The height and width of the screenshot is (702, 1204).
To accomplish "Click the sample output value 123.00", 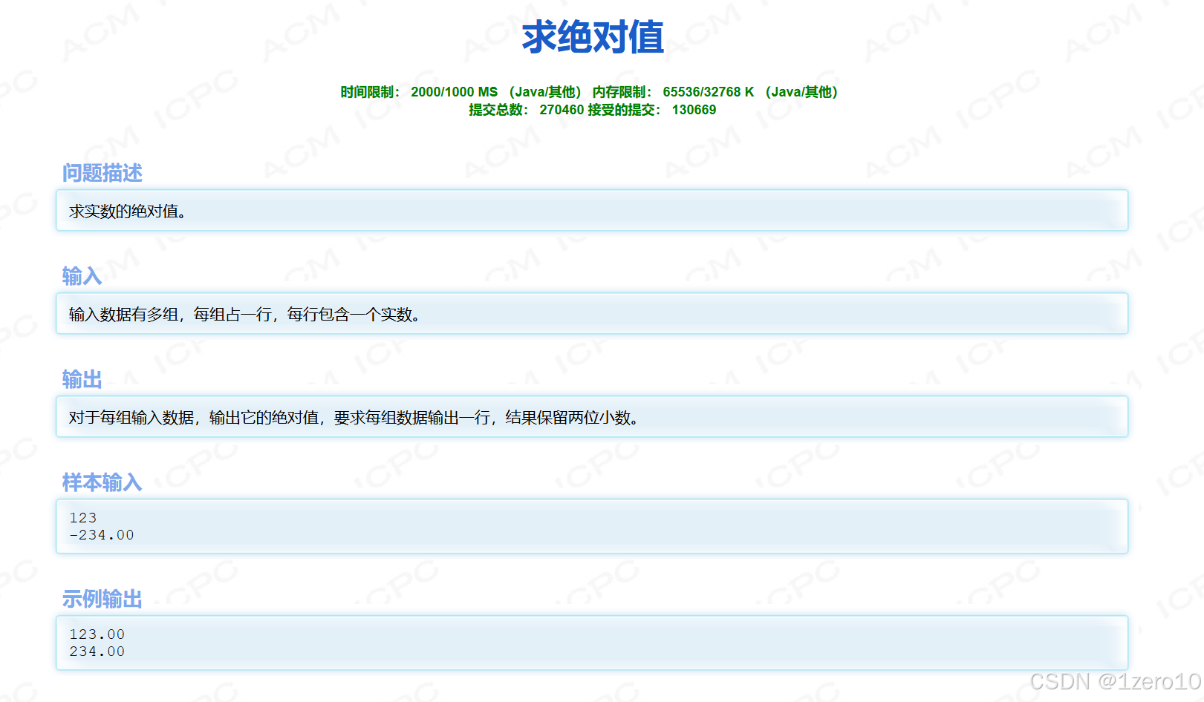I will (97, 634).
